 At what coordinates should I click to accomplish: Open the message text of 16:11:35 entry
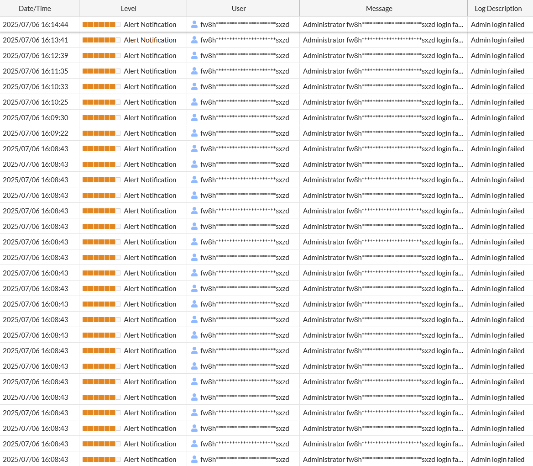[383, 71]
